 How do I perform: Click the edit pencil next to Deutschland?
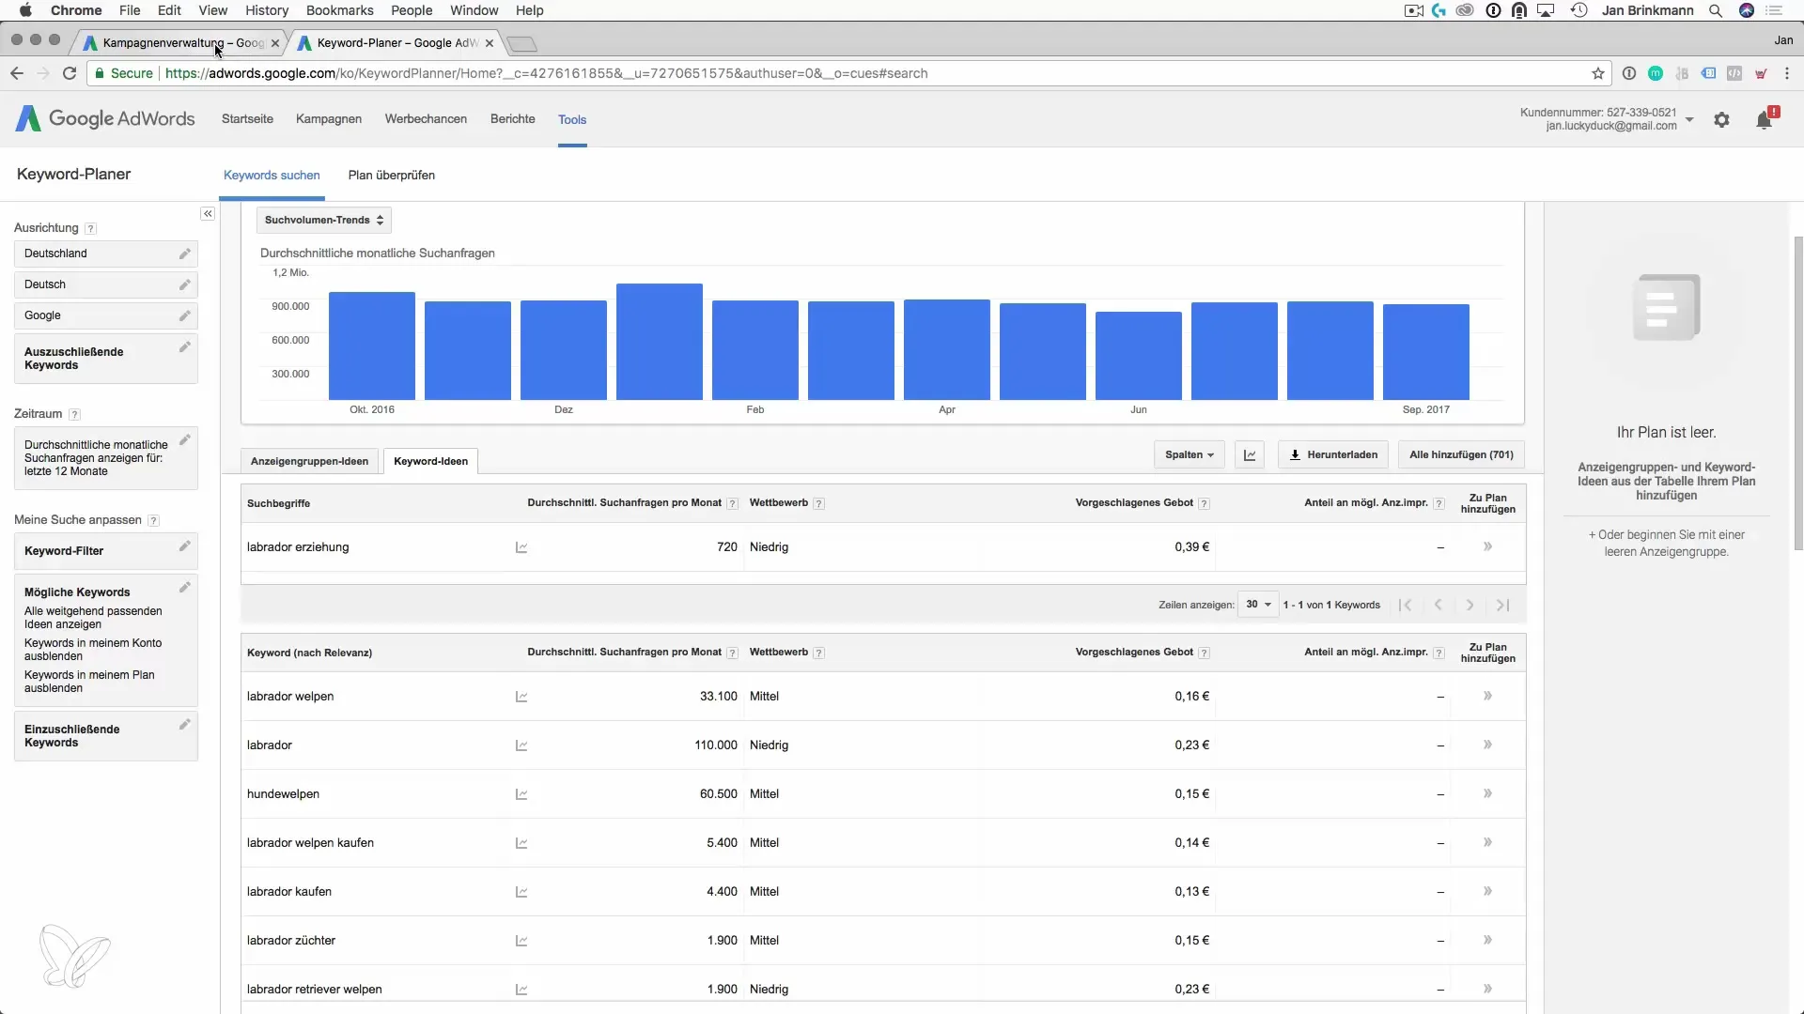click(x=185, y=253)
